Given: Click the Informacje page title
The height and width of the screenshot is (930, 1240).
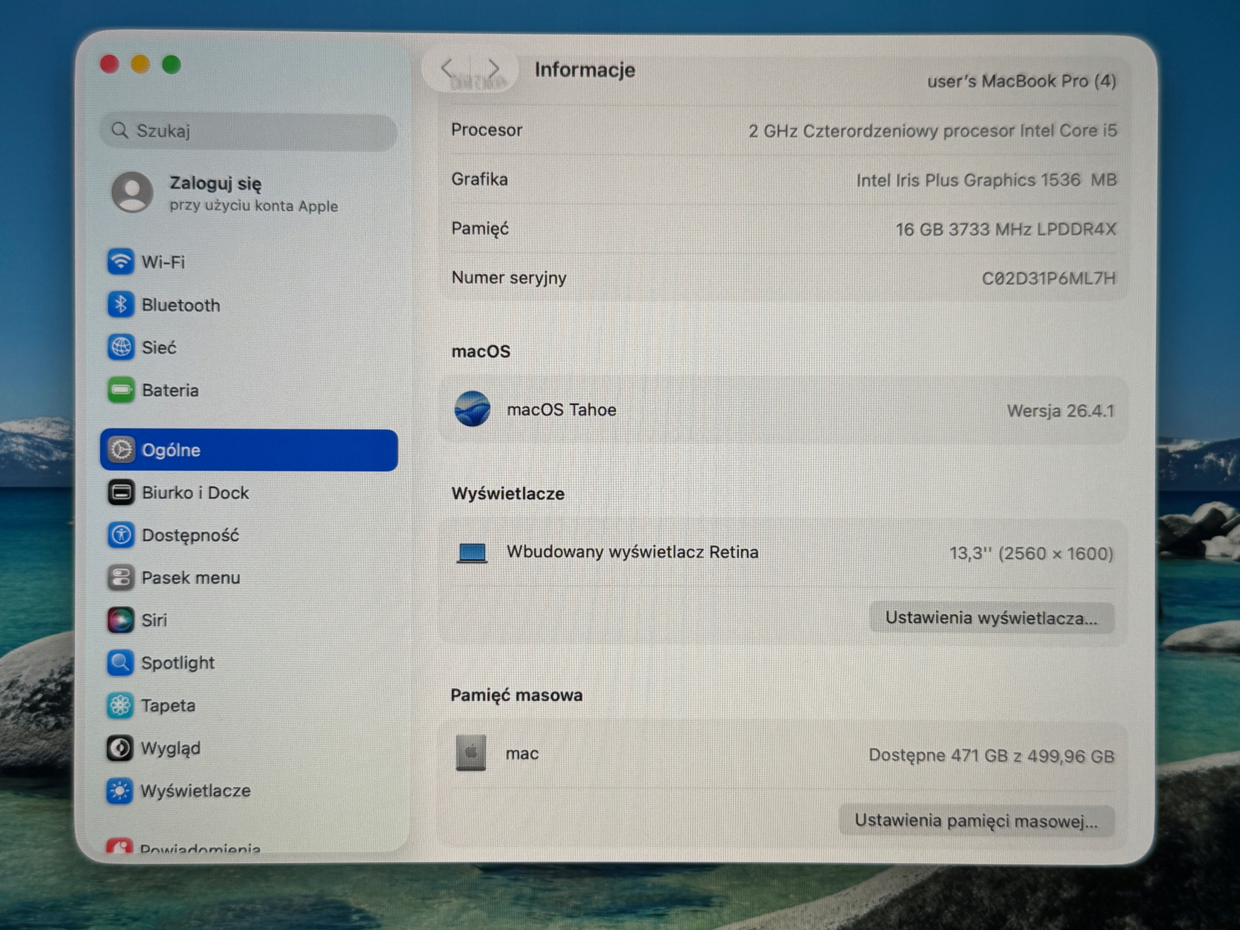Looking at the screenshot, I should click(585, 70).
